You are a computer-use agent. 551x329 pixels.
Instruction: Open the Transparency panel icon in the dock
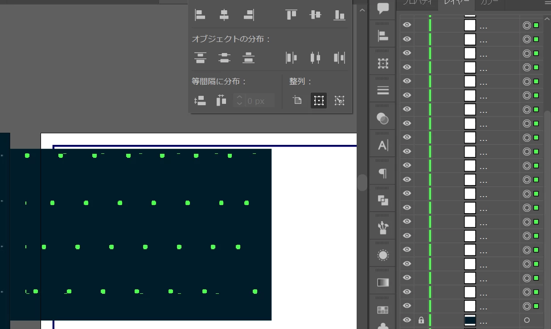(x=383, y=118)
